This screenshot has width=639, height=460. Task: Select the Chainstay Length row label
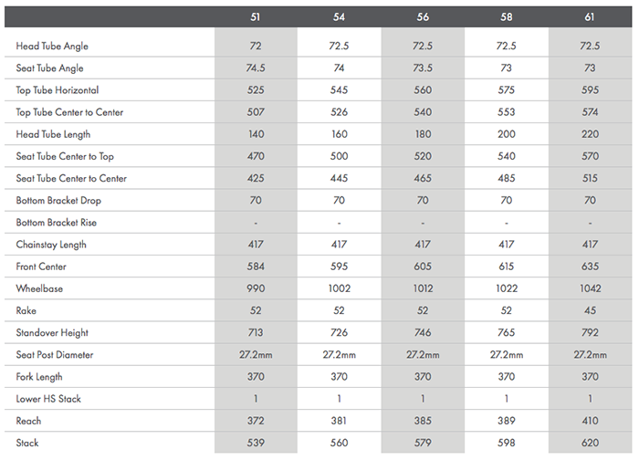coord(53,245)
